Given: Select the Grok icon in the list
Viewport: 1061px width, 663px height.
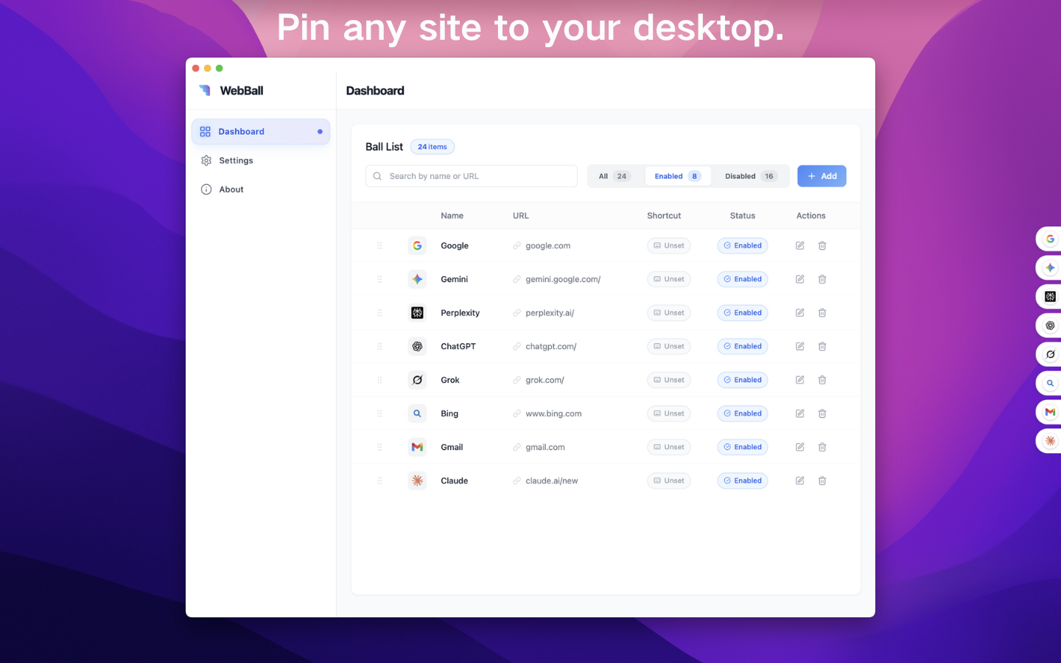Looking at the screenshot, I should [417, 379].
